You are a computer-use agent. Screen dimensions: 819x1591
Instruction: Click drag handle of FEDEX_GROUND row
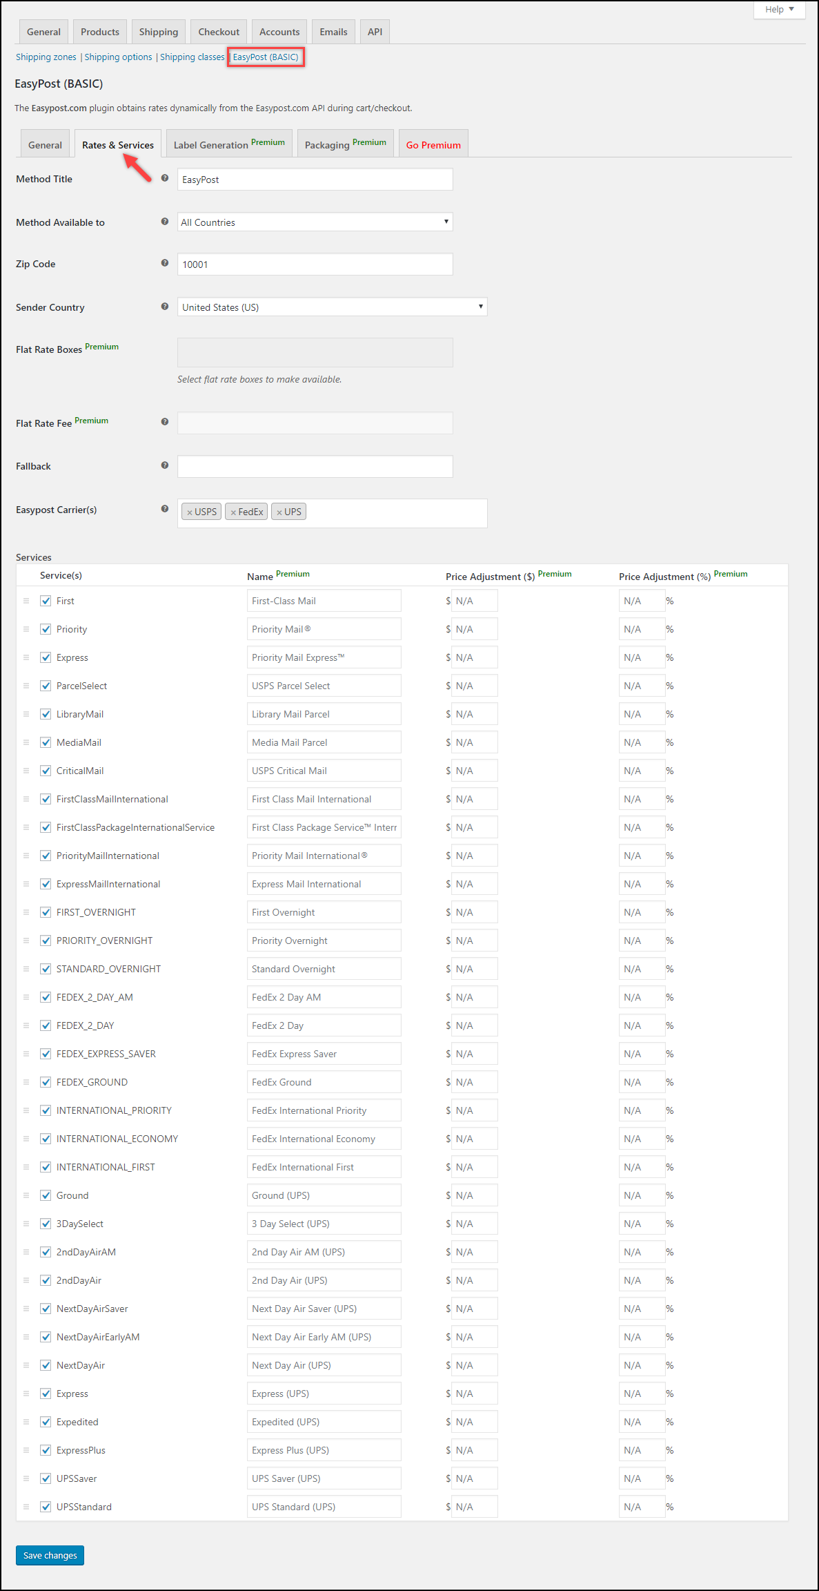coord(26,1082)
